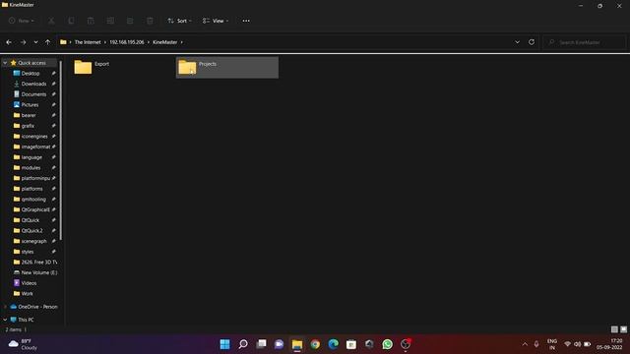
Task: Click the Copy icon in toolbar
Action: click(71, 21)
